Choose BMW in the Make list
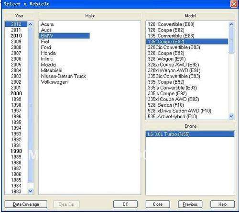The width and height of the screenshot is (239, 213). tap(65, 36)
